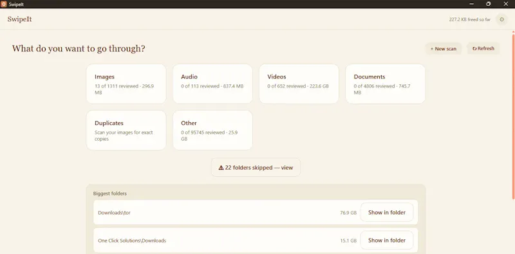The width and height of the screenshot is (515, 254).
Task: Open the Audio category card
Action: point(212,84)
